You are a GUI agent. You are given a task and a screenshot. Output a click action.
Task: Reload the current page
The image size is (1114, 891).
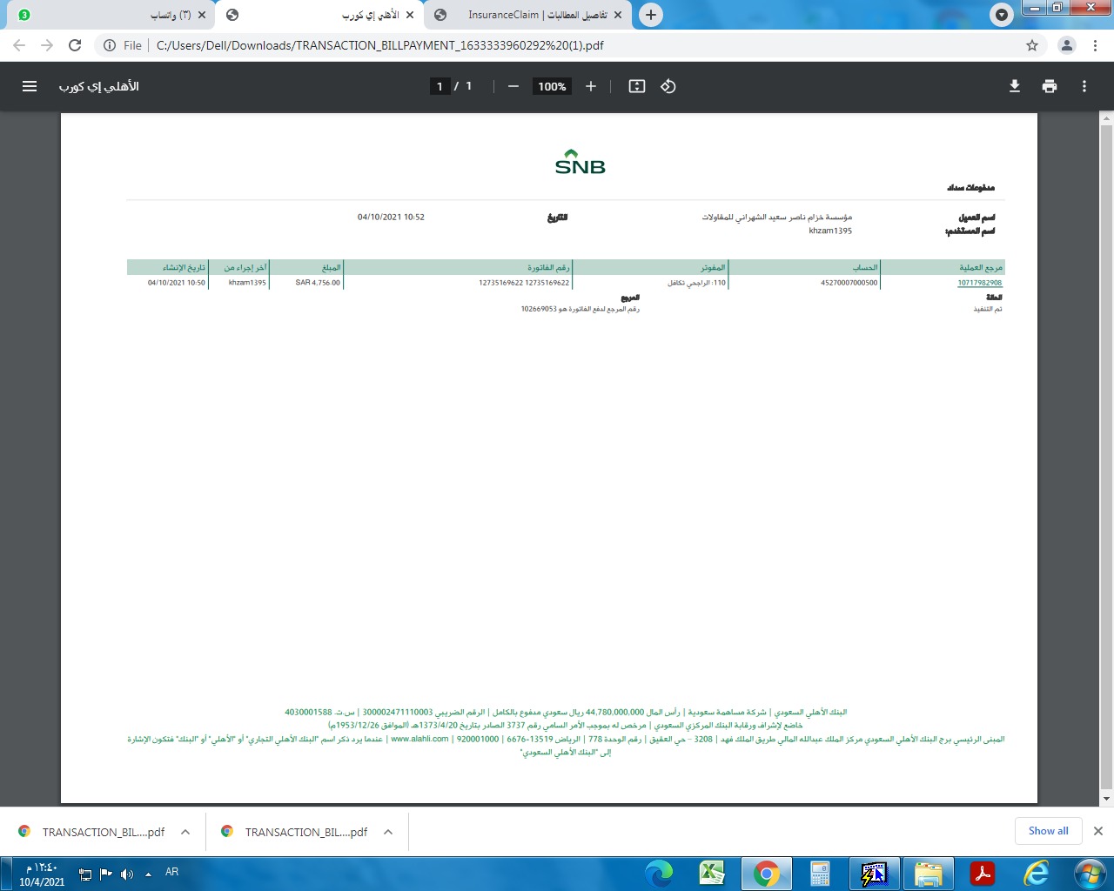tap(75, 45)
